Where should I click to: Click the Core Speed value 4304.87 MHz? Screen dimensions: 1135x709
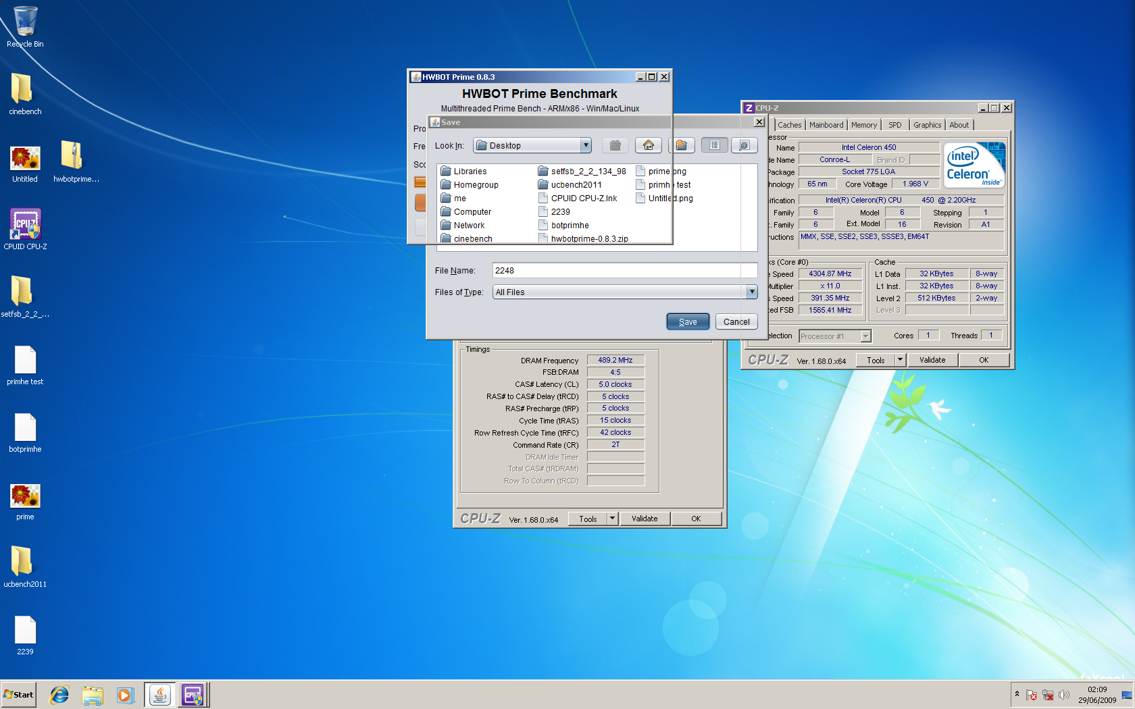pyautogui.click(x=830, y=273)
